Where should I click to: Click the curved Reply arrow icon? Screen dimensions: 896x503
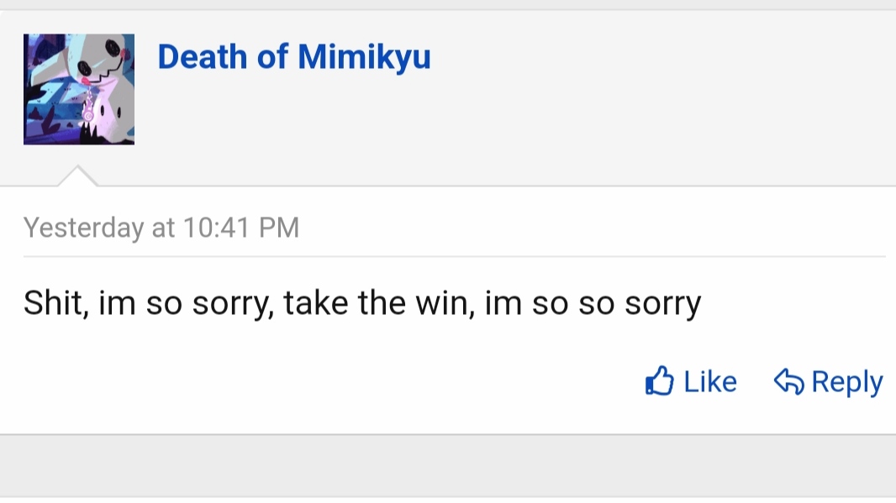click(x=789, y=381)
